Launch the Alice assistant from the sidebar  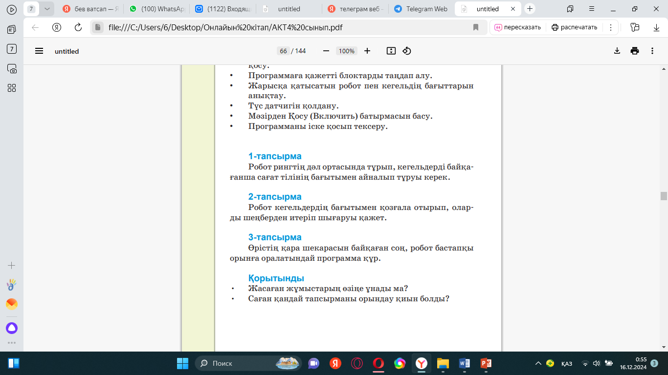tap(12, 328)
